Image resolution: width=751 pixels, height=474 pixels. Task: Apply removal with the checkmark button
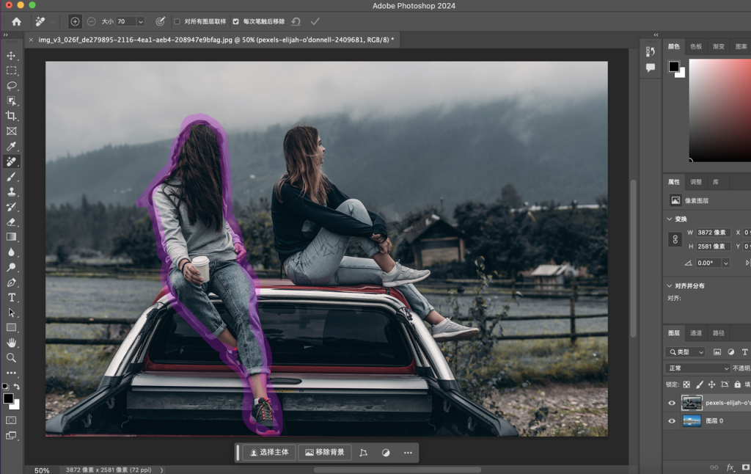[315, 21]
